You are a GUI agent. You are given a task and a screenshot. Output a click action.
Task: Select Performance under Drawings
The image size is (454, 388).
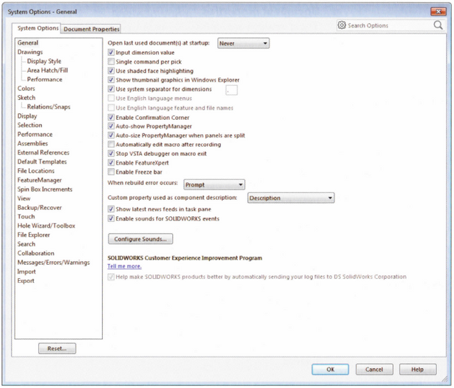(45, 79)
